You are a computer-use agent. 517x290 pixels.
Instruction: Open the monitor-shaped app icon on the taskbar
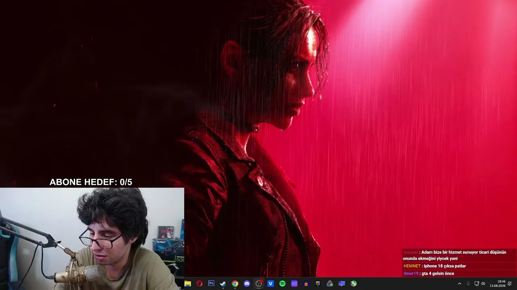pos(342,284)
